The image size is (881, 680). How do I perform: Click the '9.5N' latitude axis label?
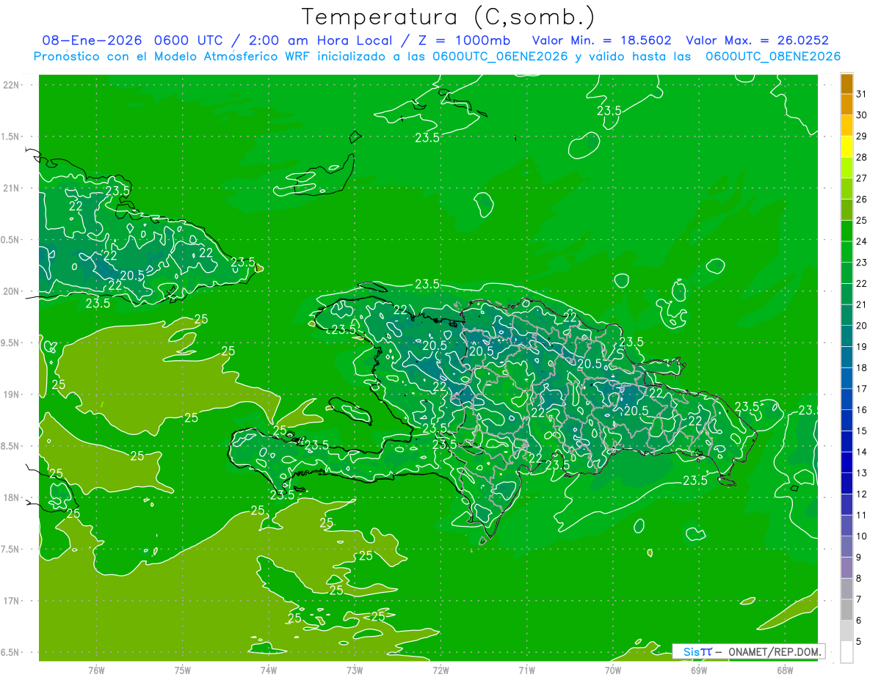tap(11, 343)
